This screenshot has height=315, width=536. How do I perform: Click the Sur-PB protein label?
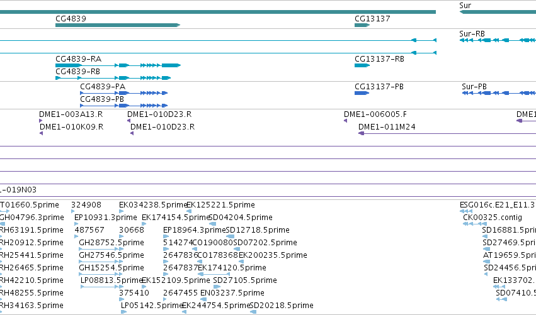(x=474, y=87)
